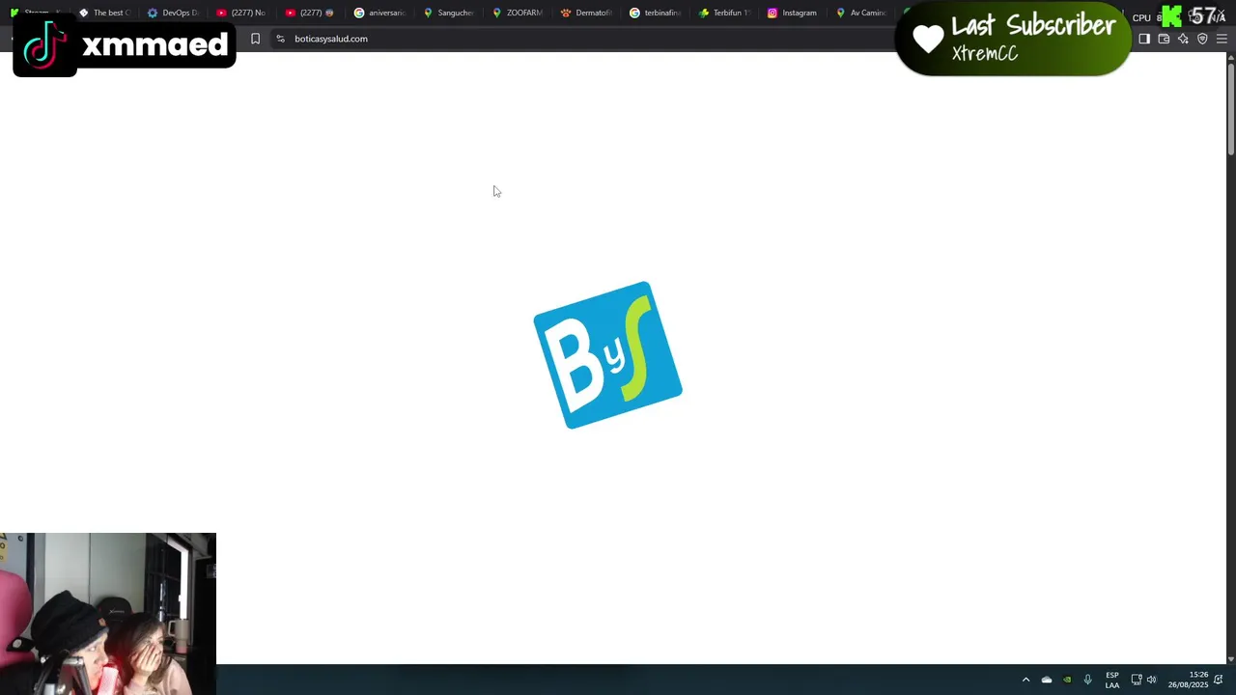Screen dimensions: 1236x695
Task: Switch to the "aniversario" Google tab
Action: tap(379, 13)
